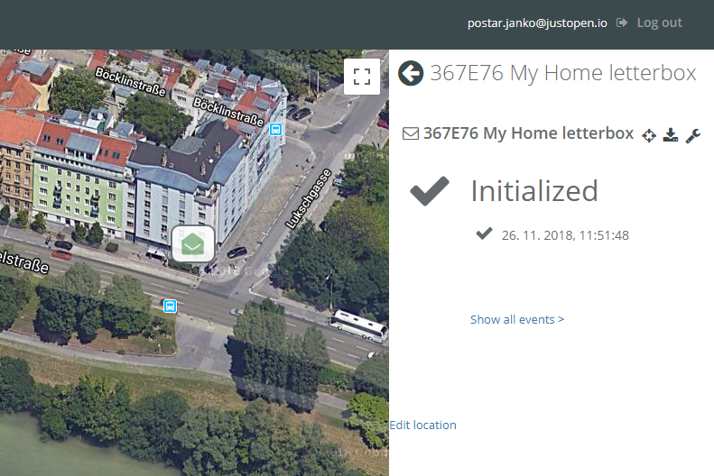This screenshot has height=476, width=714.
Task: Click the bus stop icon on the lower street
Action: coord(170,306)
